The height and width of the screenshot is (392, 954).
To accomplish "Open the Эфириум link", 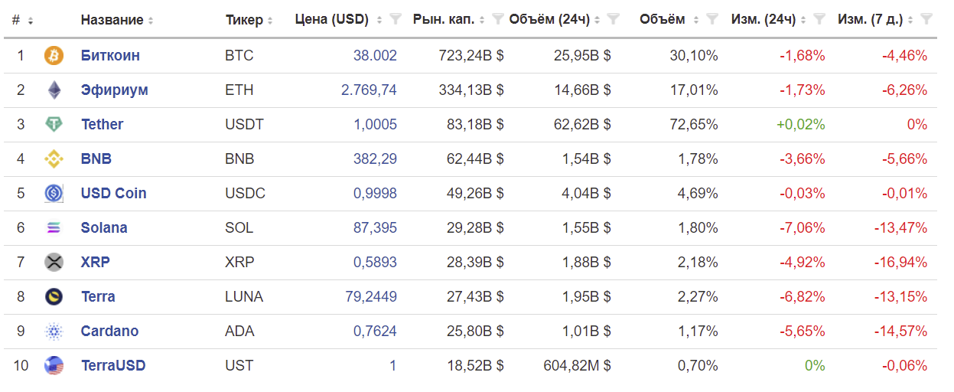I will 114,90.
